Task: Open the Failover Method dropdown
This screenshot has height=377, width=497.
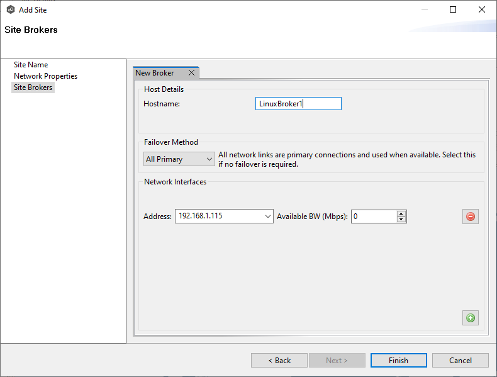Action: tap(179, 159)
